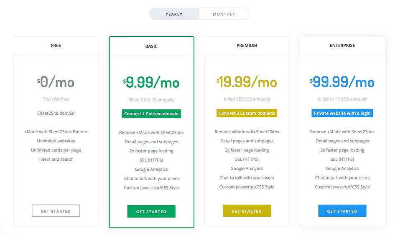Viewport: 418px width, 235px height.
Task: Click the $99.99/mo price on the Enterprise plan
Action: (342, 82)
